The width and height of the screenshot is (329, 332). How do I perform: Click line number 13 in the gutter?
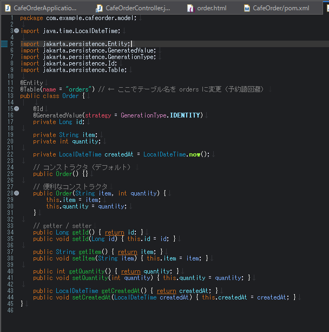click(x=10, y=96)
